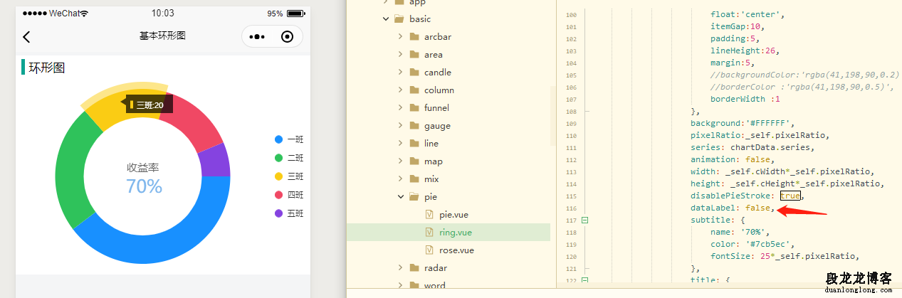Click the pie.vue file icon
902x298 pixels.
point(429,214)
